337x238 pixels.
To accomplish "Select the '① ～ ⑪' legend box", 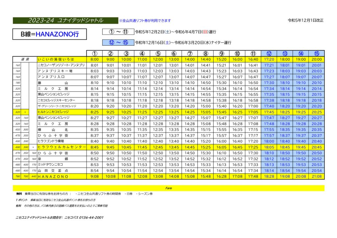I will 118,32.
